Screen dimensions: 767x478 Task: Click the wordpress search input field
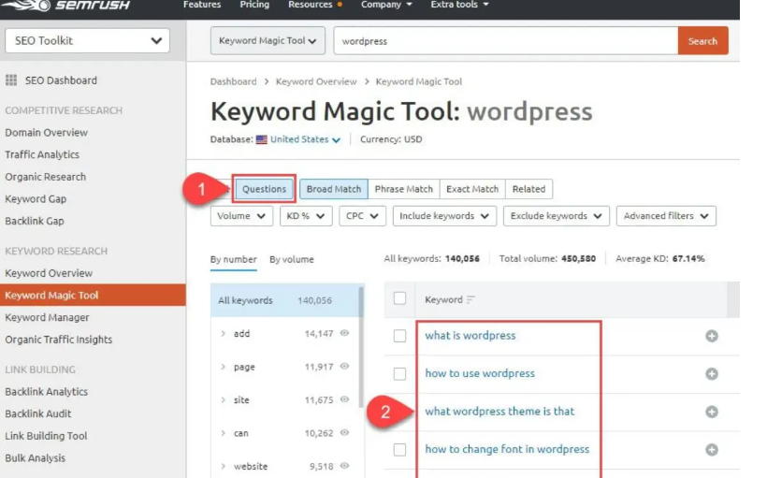(506, 41)
